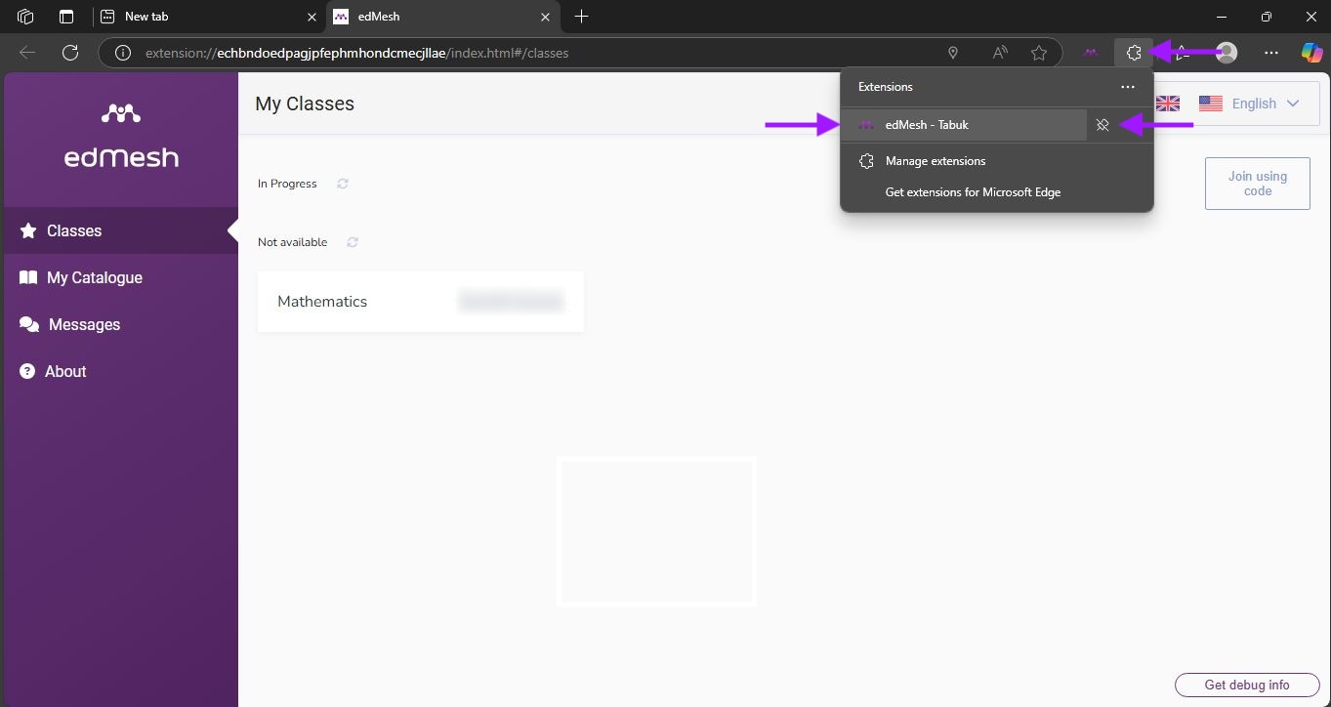Activate Read aloud icon

coord(1000,53)
